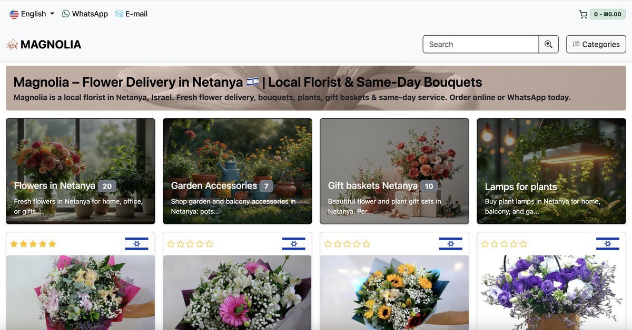Click the WhatsApp icon in top bar
632x330 pixels.
tap(66, 14)
